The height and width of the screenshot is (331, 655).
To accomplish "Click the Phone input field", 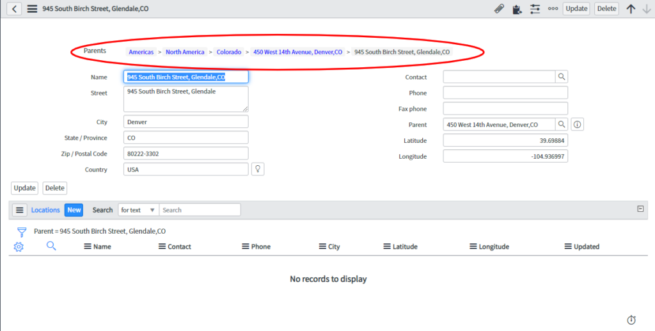I will click(505, 93).
